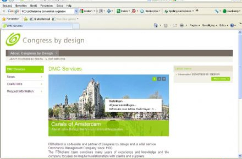Click the printer icon in command bar
The height and width of the screenshot is (159, 242).
tap(182, 26)
